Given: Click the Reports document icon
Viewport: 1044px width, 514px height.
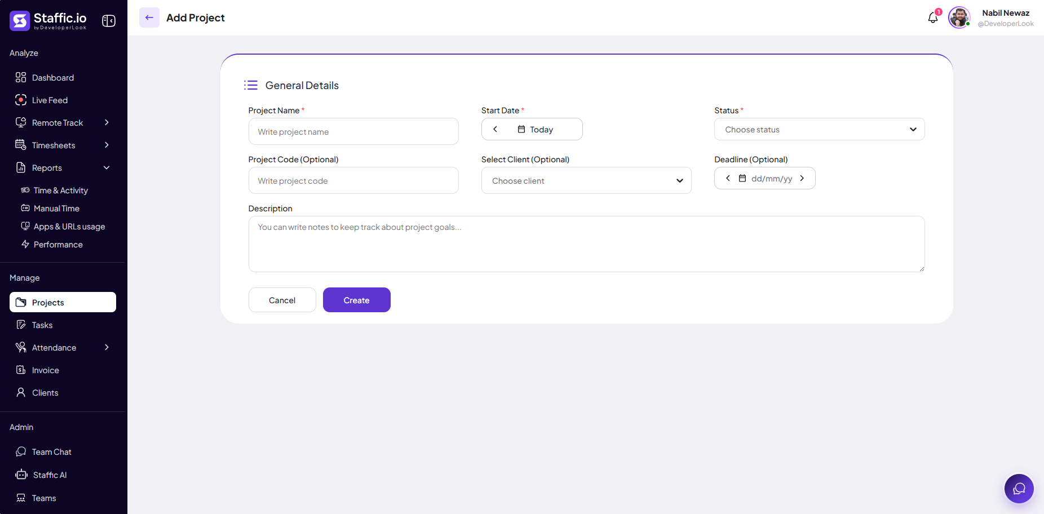Looking at the screenshot, I should (21, 167).
